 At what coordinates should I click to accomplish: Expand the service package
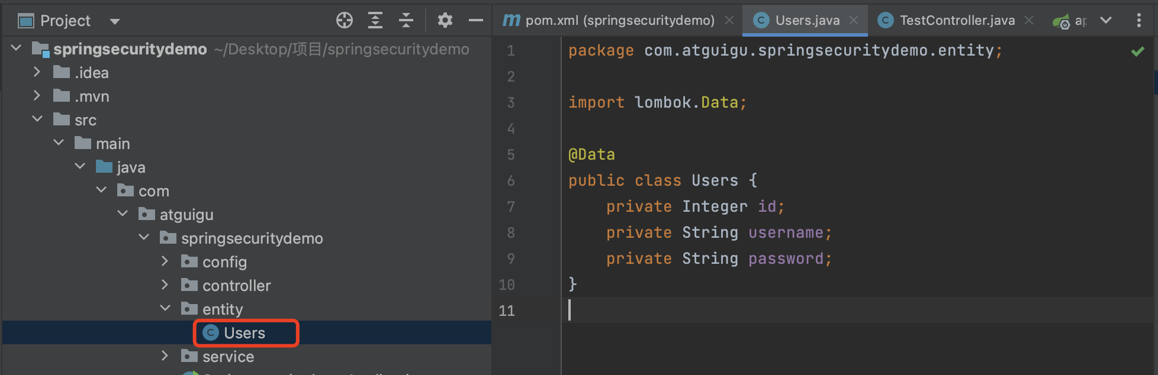pyautogui.click(x=165, y=356)
